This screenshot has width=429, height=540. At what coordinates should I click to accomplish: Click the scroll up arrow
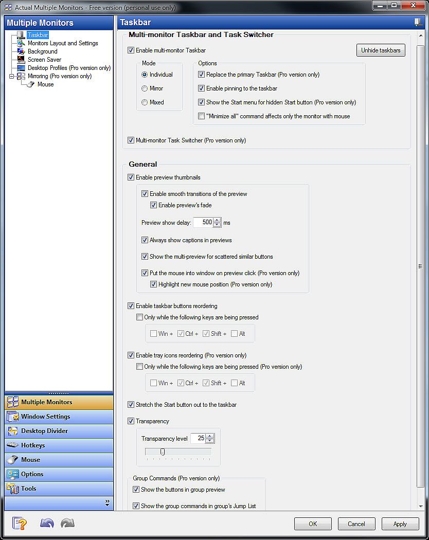(x=420, y=35)
